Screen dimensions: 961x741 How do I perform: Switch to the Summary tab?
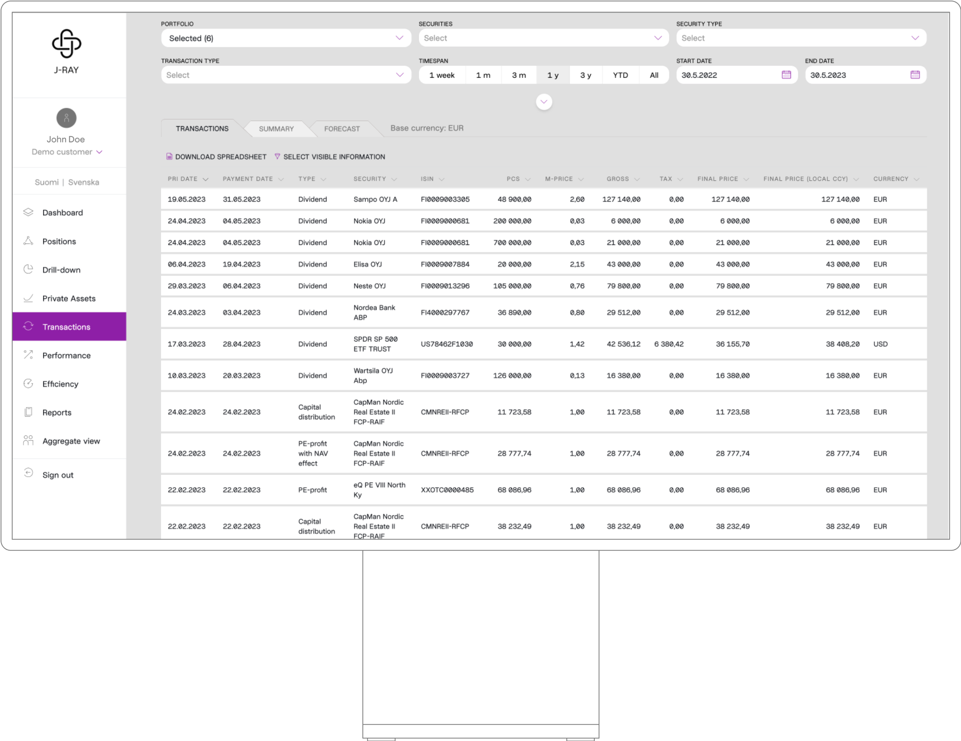pos(276,129)
